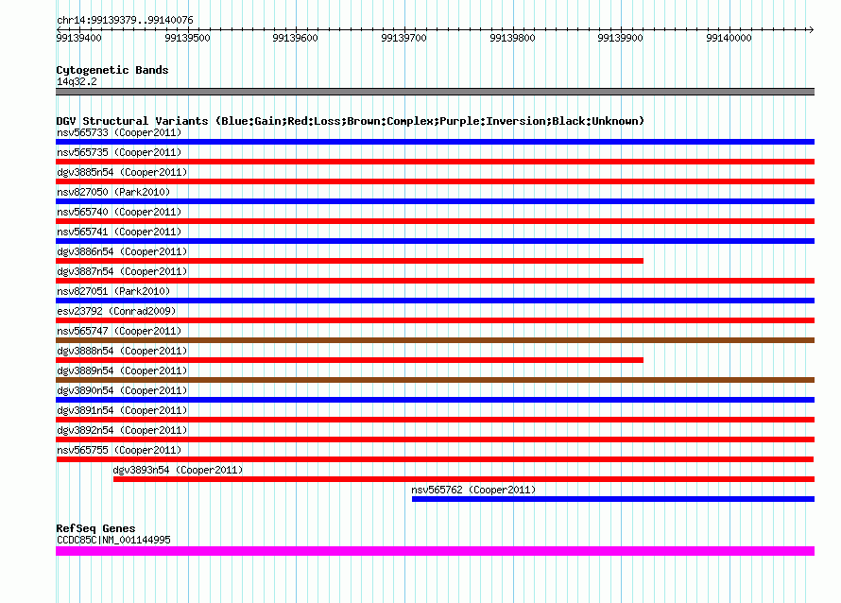841x603 pixels.
Task: Click the red nsv565740 variant bar
Action: 435,221
